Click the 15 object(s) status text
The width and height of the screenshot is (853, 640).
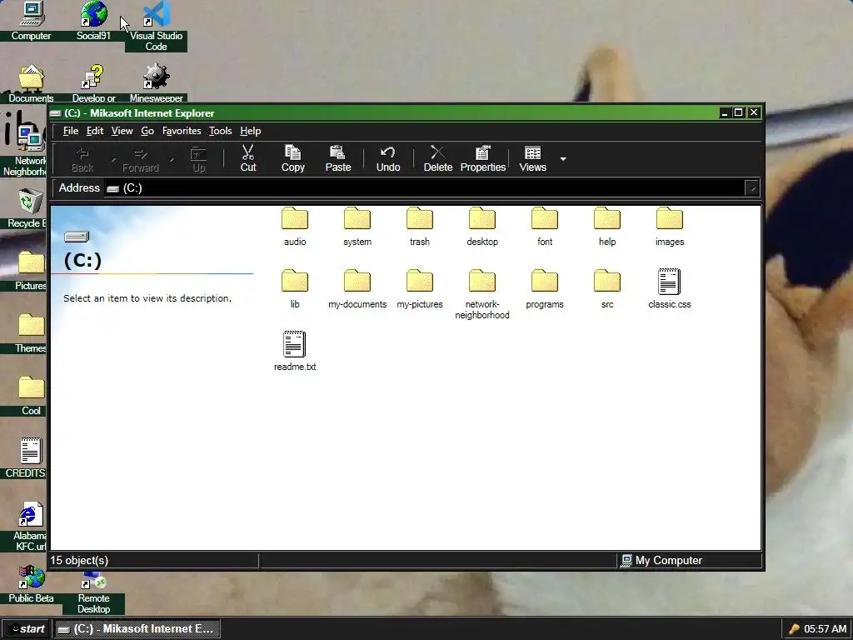tap(79, 560)
